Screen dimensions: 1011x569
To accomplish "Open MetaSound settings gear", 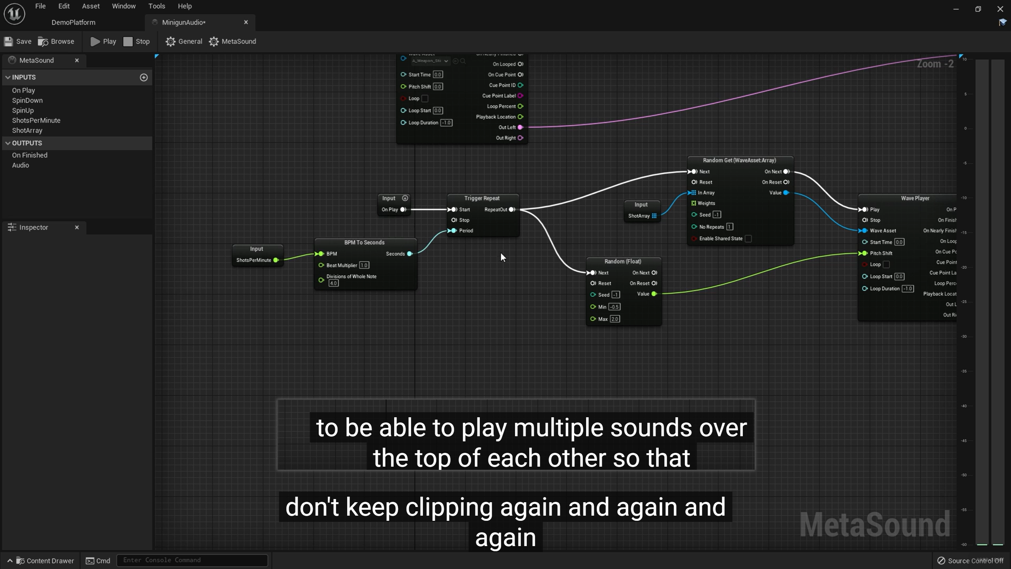I will (214, 41).
